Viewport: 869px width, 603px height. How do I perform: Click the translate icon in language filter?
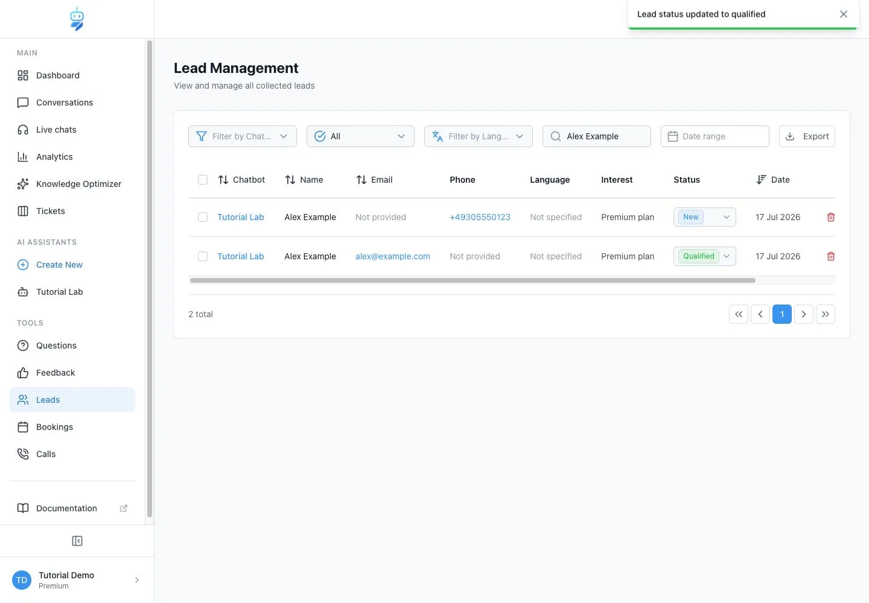pos(438,136)
